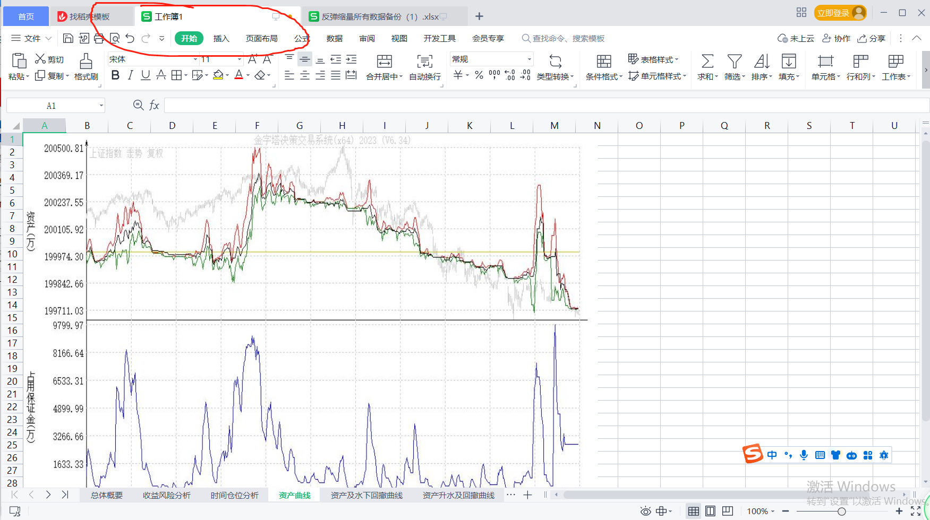Click the 立即登录 login button

point(840,13)
